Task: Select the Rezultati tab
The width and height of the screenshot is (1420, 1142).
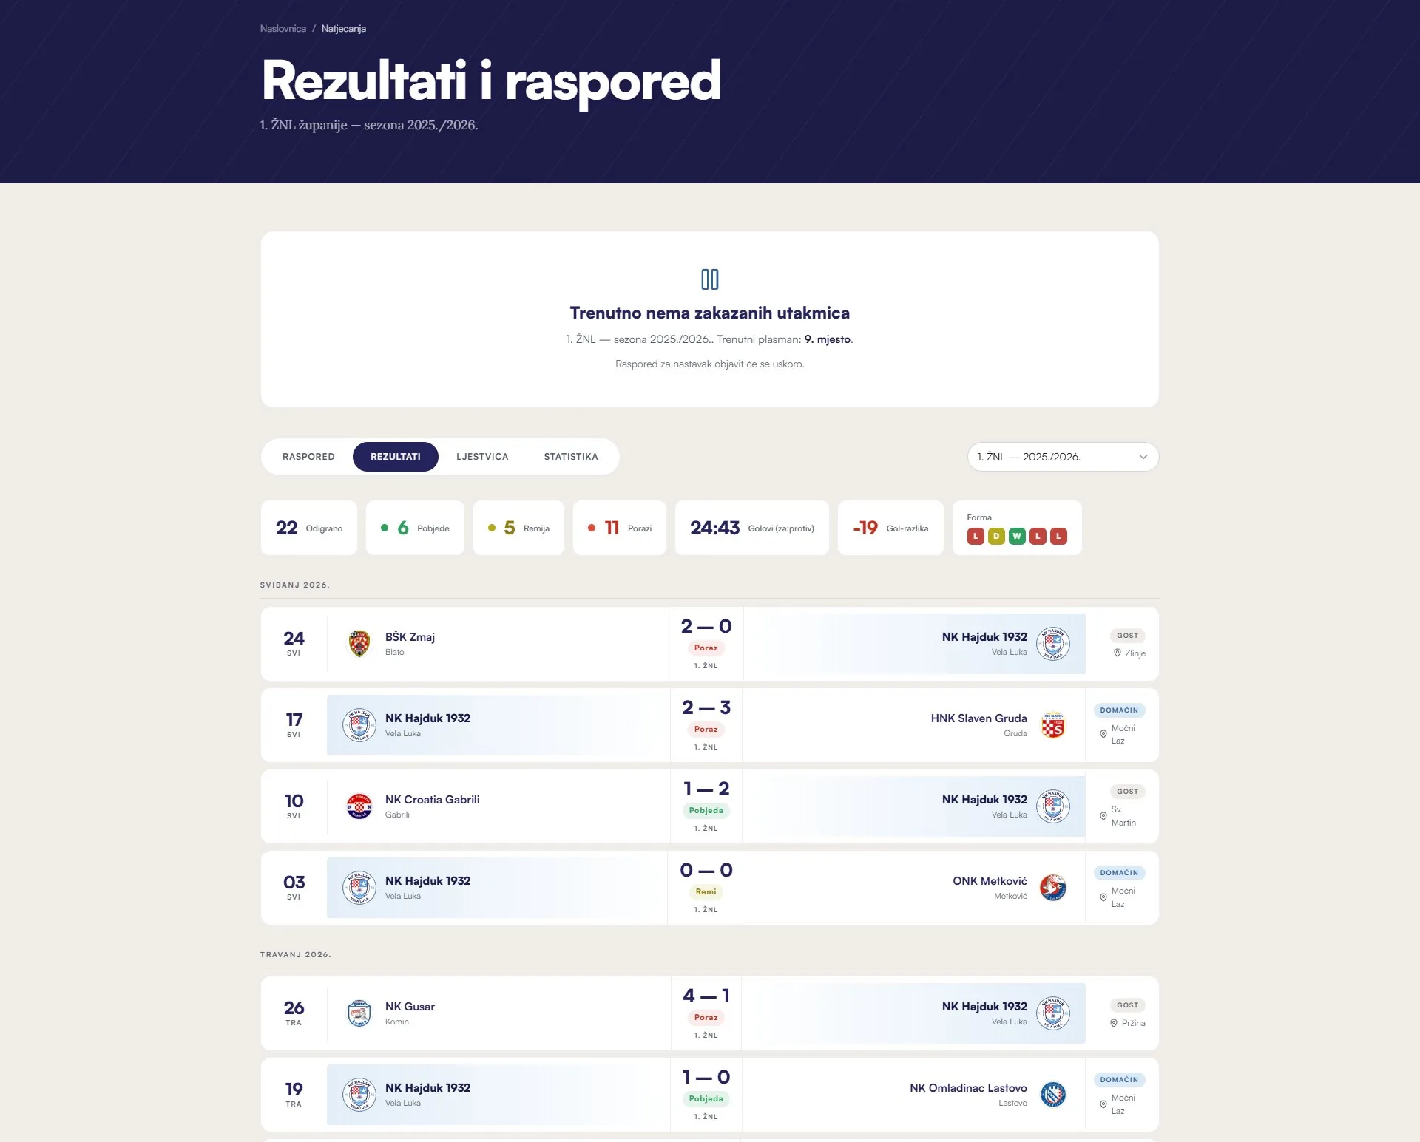Action: point(396,457)
